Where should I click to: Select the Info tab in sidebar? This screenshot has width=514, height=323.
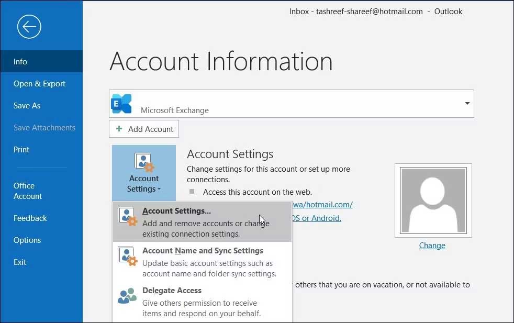pyautogui.click(x=20, y=62)
